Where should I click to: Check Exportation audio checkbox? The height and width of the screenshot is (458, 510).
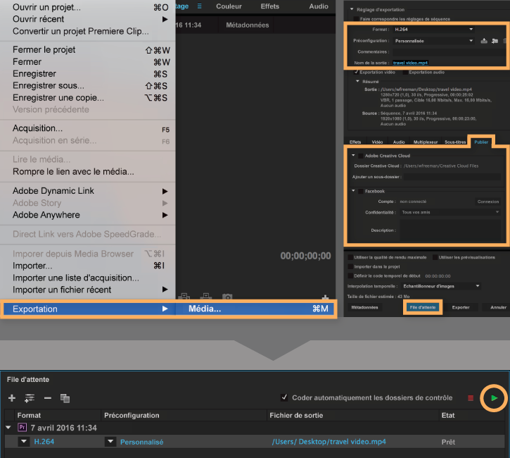(x=405, y=72)
